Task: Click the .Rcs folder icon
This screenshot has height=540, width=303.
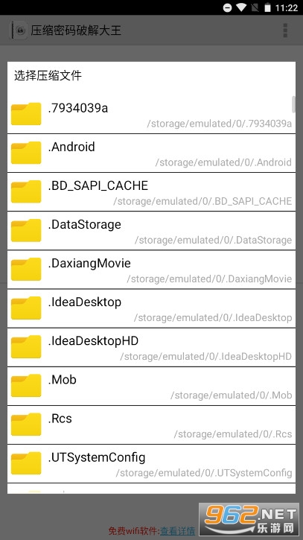Action: [26, 425]
